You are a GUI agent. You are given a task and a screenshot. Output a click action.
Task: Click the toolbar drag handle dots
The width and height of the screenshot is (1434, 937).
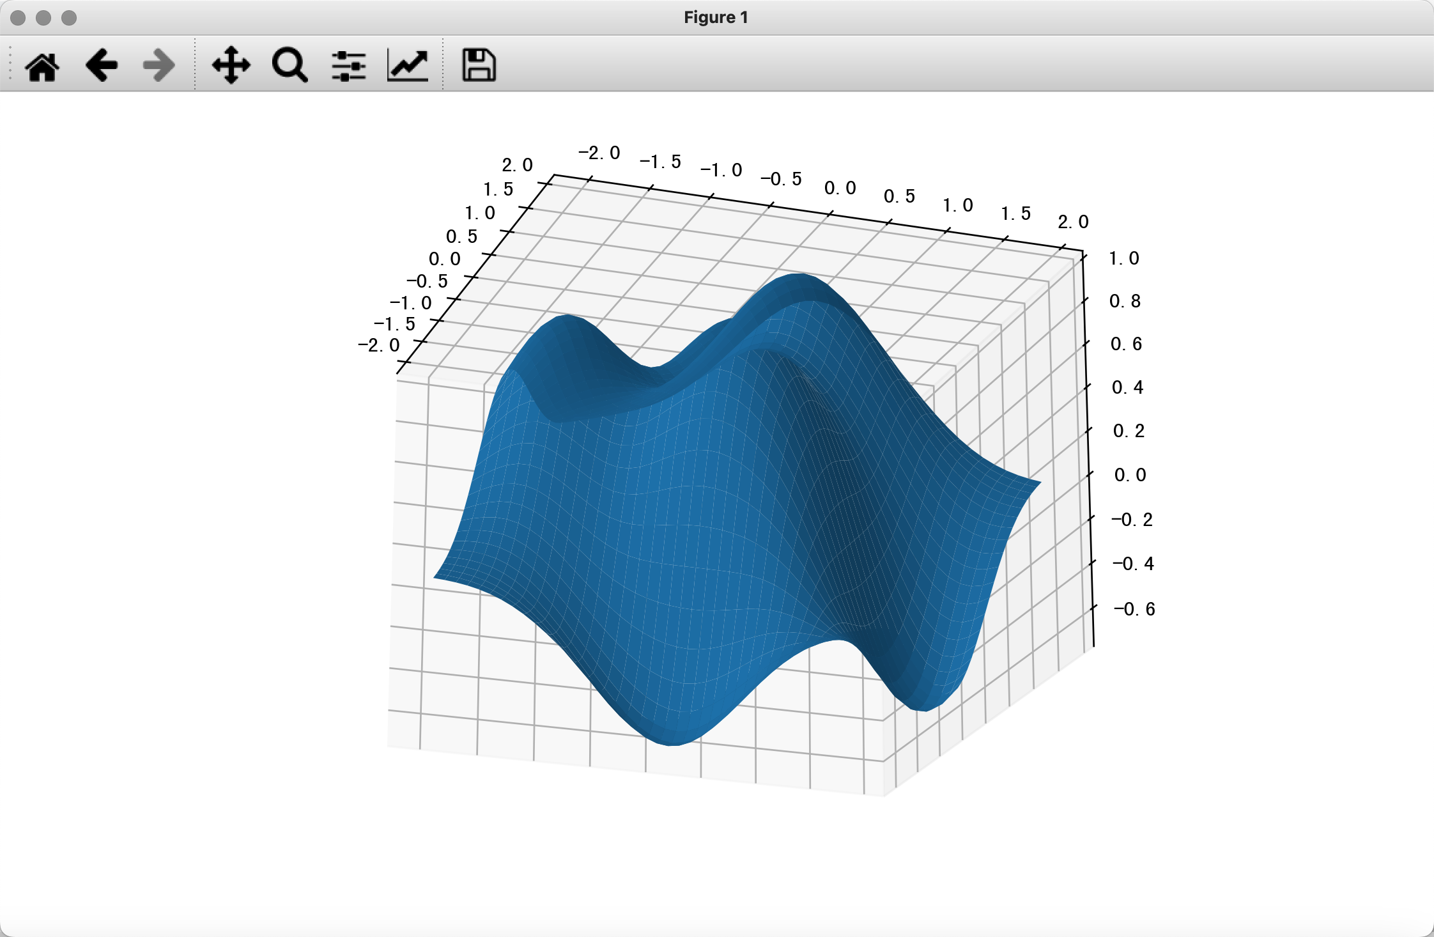[10, 64]
